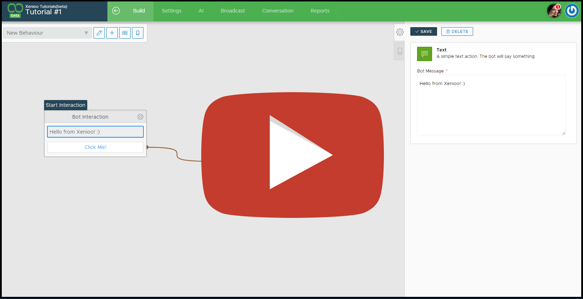Add a new behaviour with plus icon

[112, 33]
